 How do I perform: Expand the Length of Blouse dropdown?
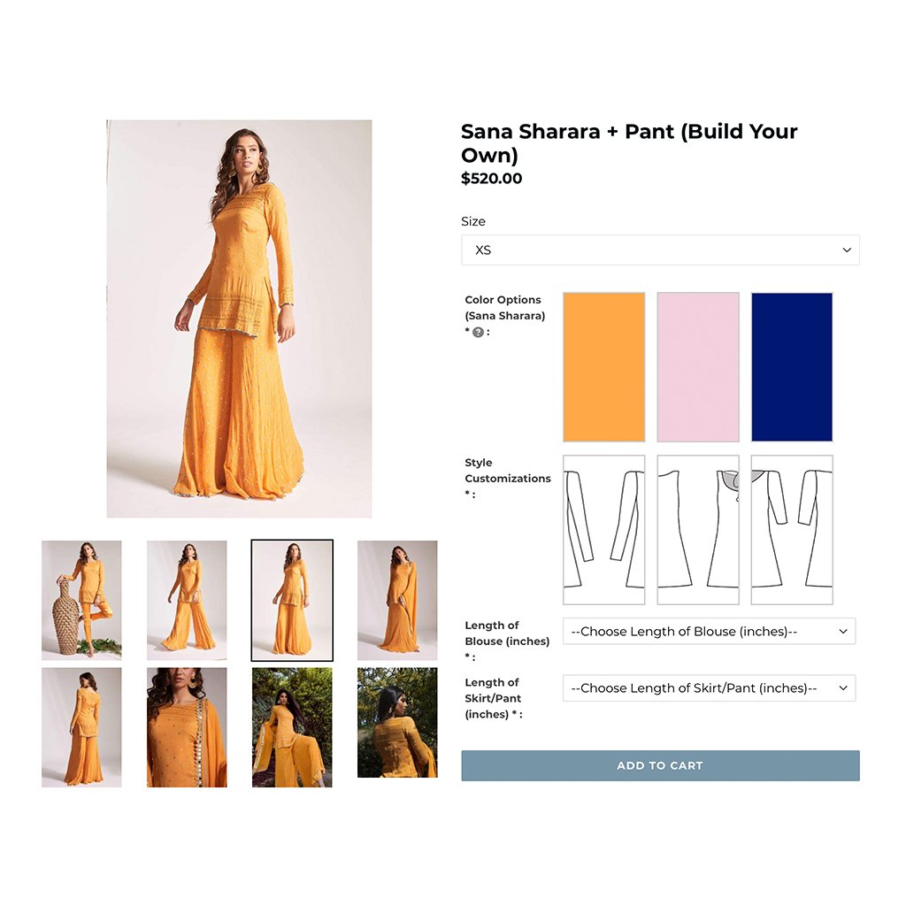[709, 632]
